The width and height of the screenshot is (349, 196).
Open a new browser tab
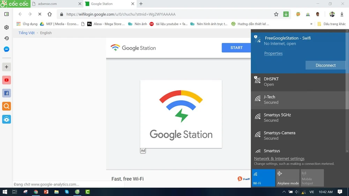point(141,4)
